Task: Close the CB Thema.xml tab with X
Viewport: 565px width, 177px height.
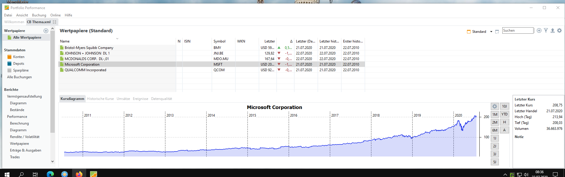Action: coord(54,22)
